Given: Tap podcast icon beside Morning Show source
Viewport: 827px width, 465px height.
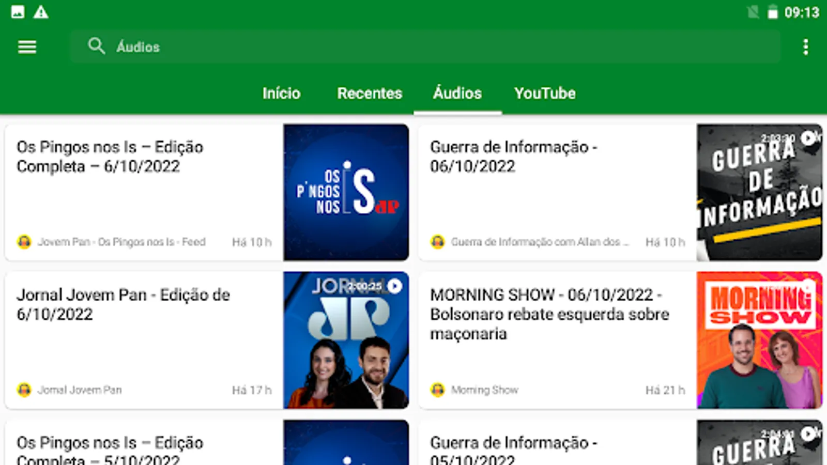Looking at the screenshot, I should coord(438,390).
